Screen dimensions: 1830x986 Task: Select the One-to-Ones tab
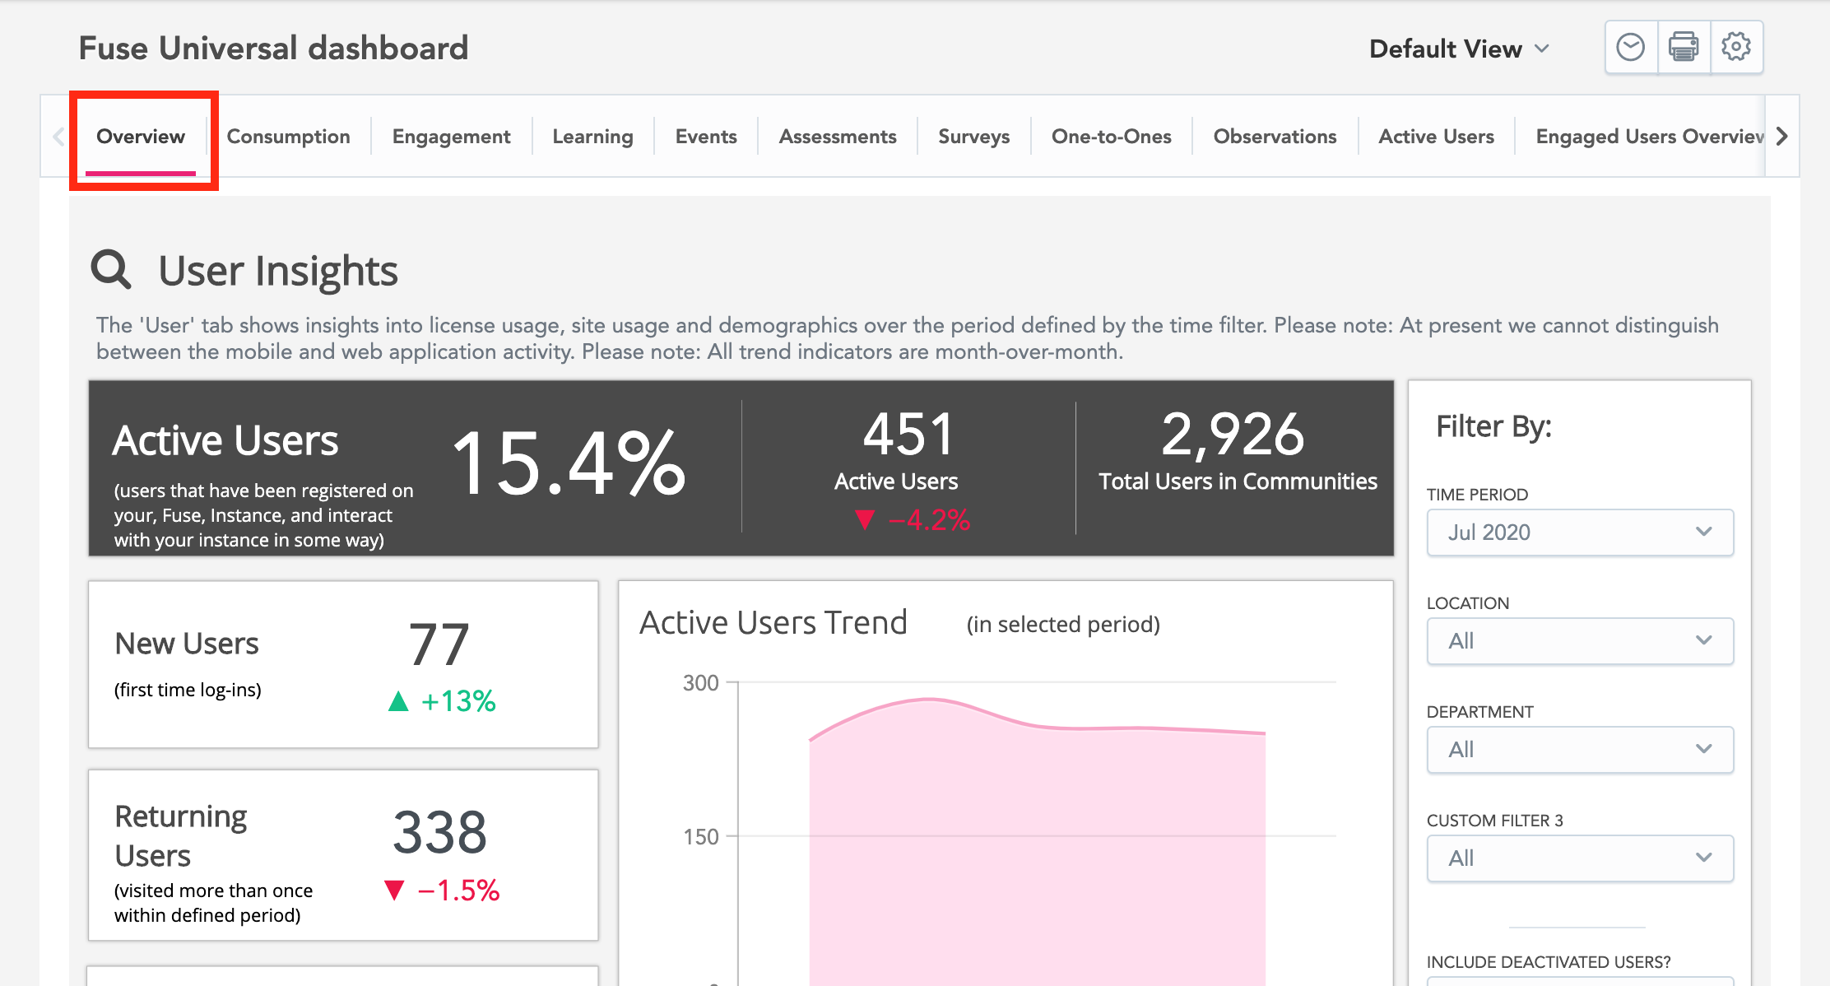pos(1111,137)
